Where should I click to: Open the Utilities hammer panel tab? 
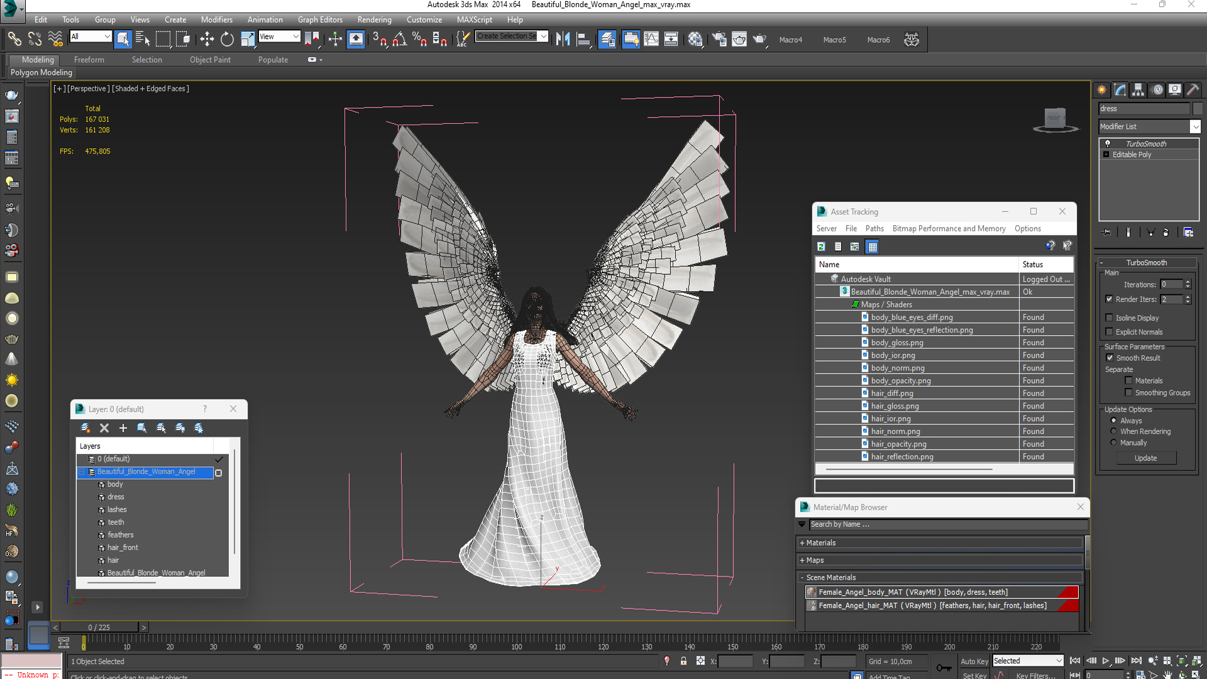pos(1193,90)
